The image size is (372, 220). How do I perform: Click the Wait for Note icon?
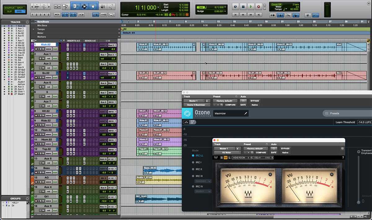273,15
